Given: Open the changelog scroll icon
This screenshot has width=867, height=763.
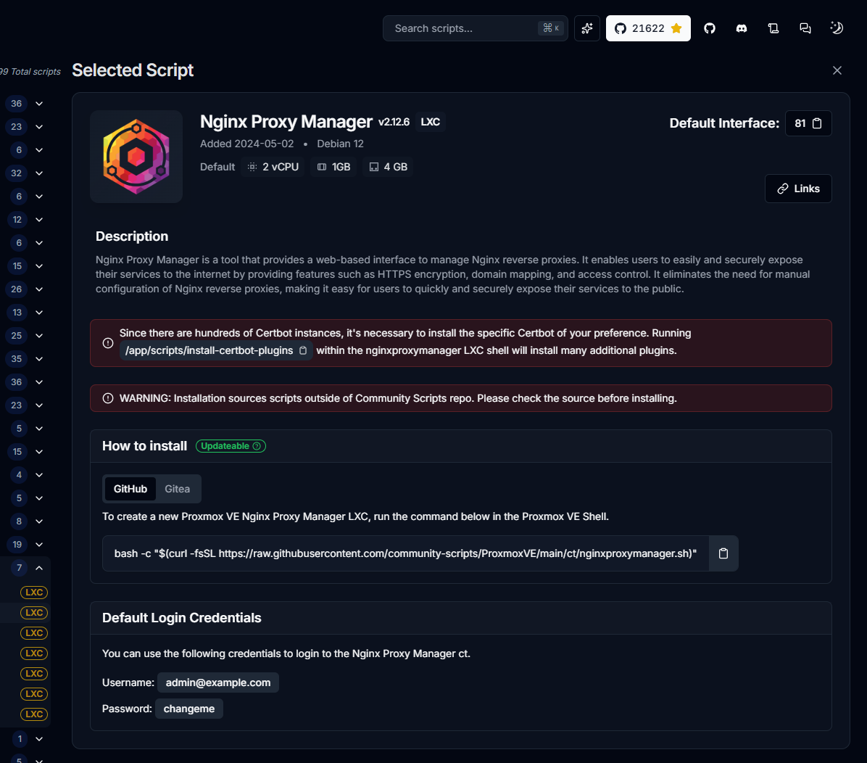Looking at the screenshot, I should 773,28.
